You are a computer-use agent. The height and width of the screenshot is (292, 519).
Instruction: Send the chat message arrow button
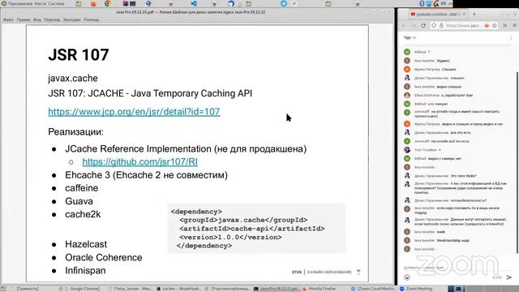(x=509, y=277)
